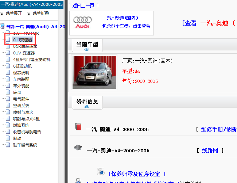
Task: Click the page icon next to 喷射与点火
Action: pyautogui.click(x=8, y=112)
